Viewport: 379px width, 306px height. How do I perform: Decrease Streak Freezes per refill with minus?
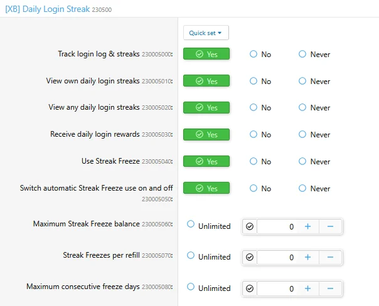point(331,257)
